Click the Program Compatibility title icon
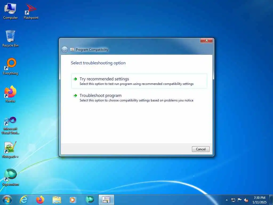Image resolution: width=273 pixels, height=205 pixels. (x=72, y=49)
